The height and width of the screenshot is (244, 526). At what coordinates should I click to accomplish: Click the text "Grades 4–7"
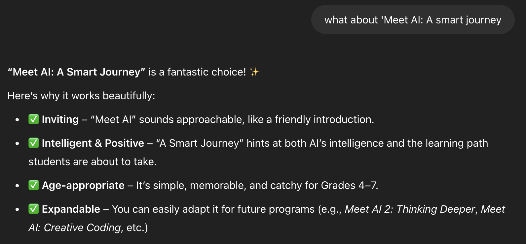tap(349, 185)
